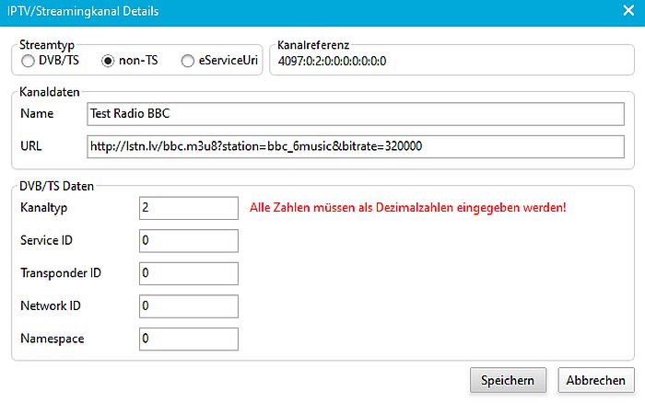Select the Namespace input box

point(187,340)
